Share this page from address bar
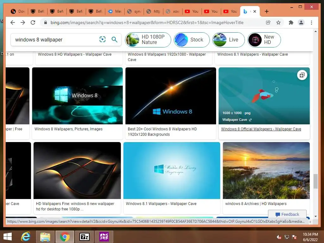Viewport: 324px width, 243px height. click(268, 22)
